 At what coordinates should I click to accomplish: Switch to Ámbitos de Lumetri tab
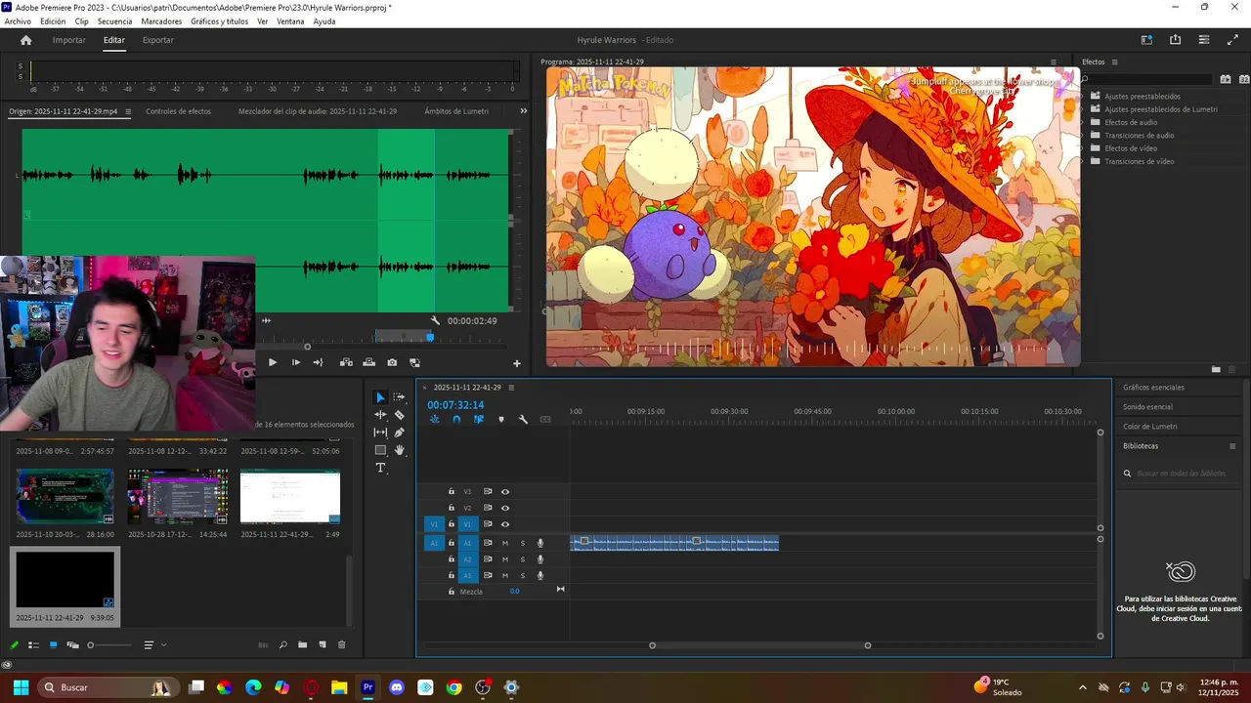456,111
